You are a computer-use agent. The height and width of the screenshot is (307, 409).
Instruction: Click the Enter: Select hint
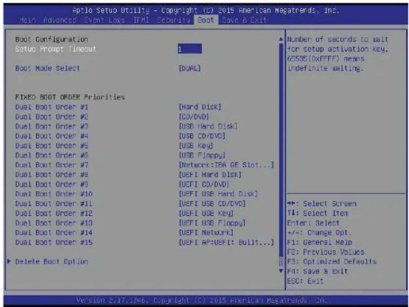click(313, 223)
